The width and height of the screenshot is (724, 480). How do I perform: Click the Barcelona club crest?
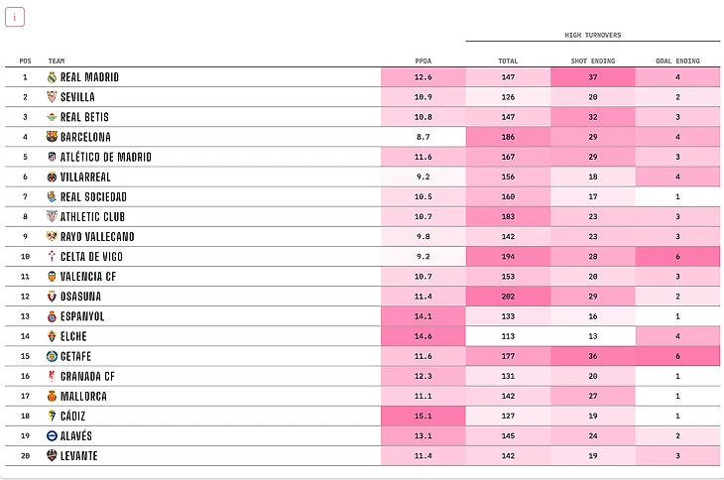click(x=52, y=137)
